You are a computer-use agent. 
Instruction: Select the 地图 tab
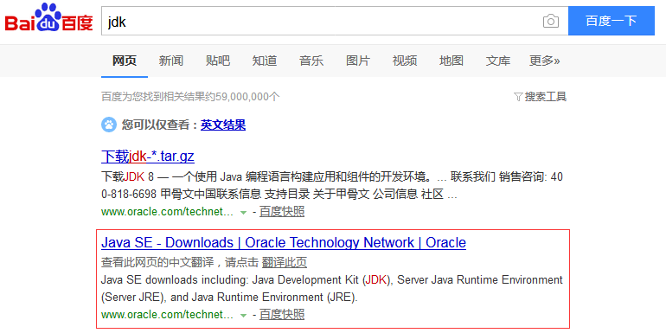pyautogui.click(x=451, y=61)
